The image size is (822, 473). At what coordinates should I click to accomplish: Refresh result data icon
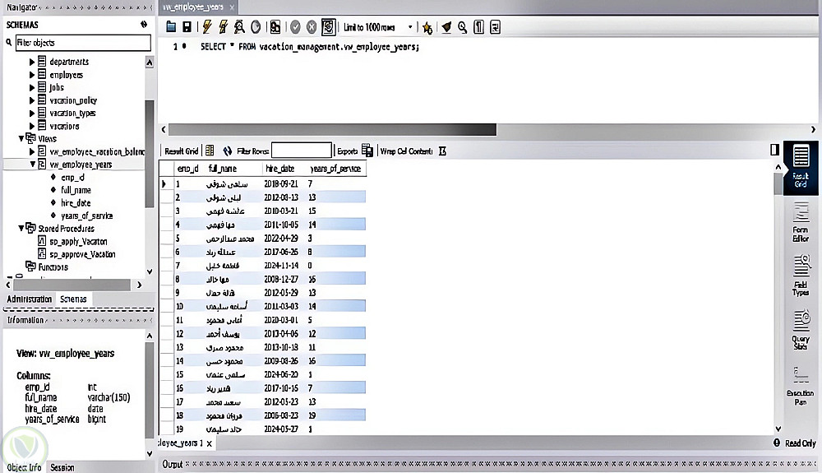pyautogui.click(x=228, y=151)
